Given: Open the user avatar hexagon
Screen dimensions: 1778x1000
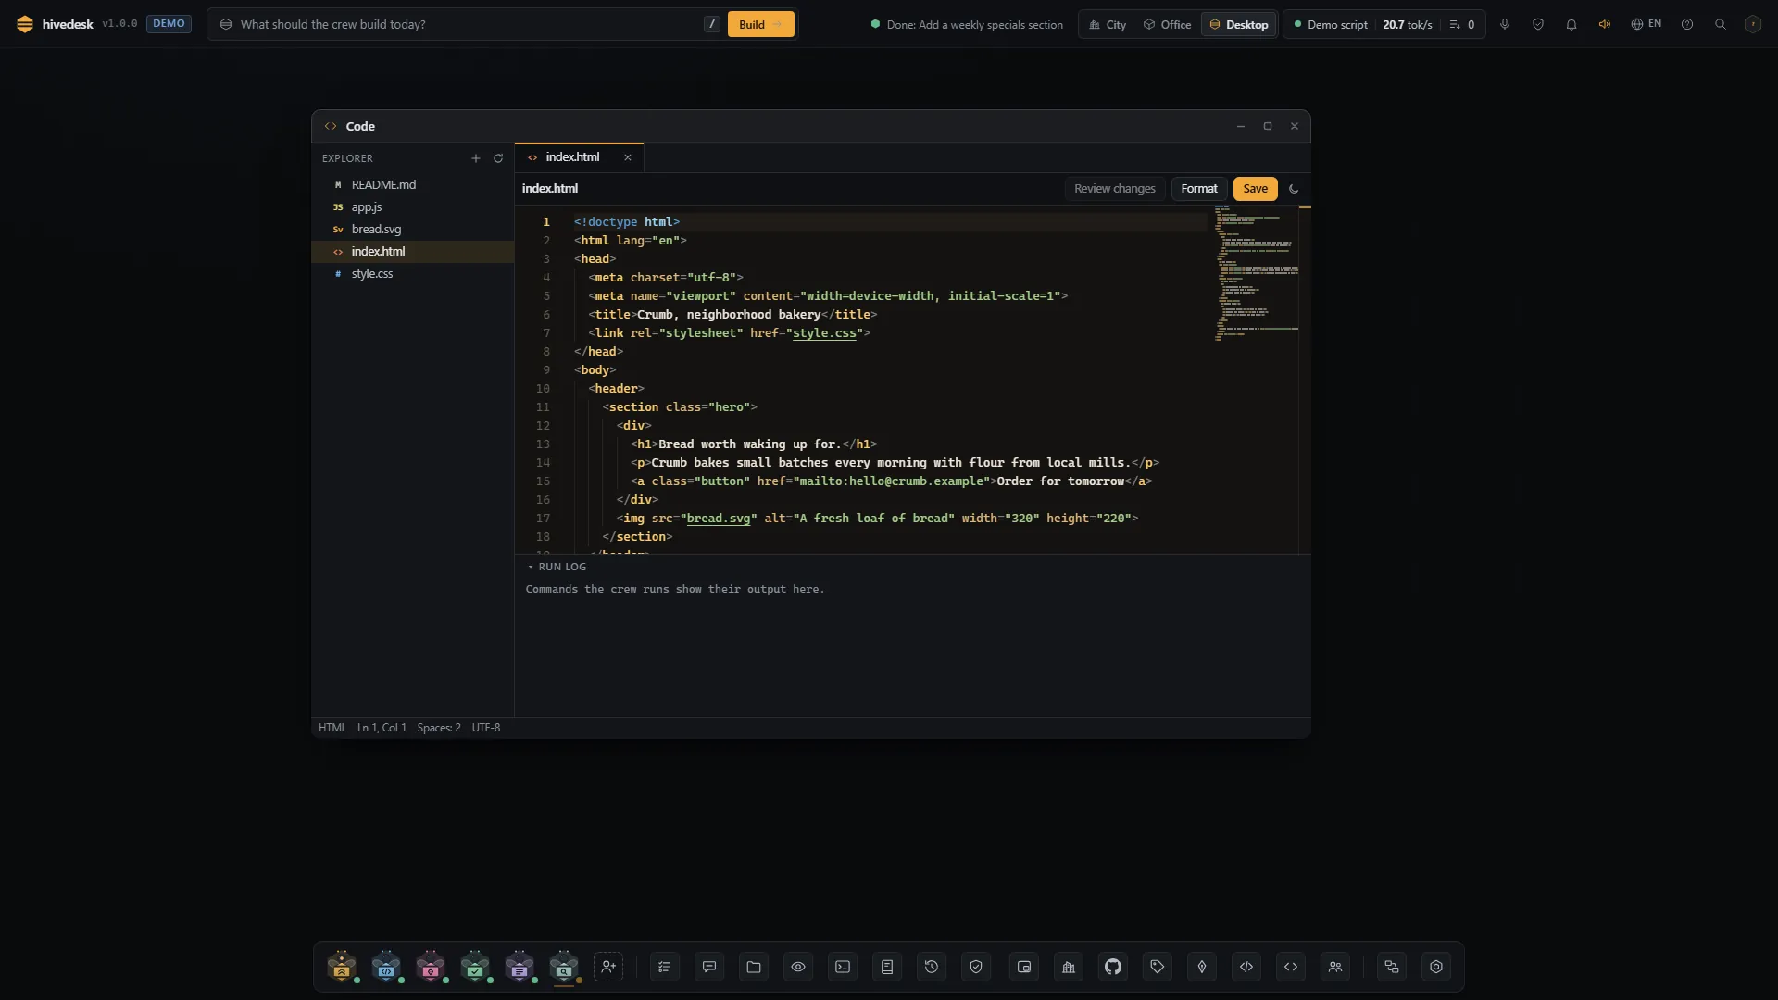Looking at the screenshot, I should (1753, 24).
